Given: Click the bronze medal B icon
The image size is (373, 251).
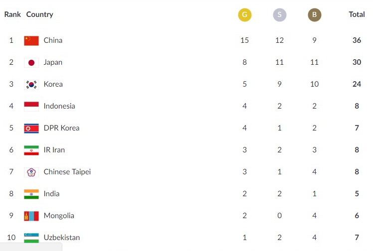Looking at the screenshot, I should (315, 15).
